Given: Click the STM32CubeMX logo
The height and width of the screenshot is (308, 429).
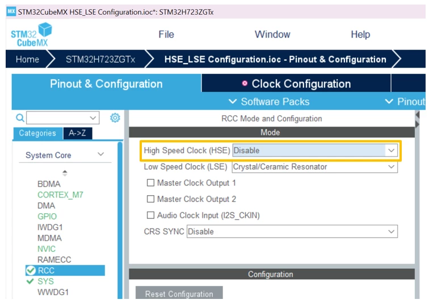Looking at the screenshot, I should pyautogui.click(x=31, y=35).
